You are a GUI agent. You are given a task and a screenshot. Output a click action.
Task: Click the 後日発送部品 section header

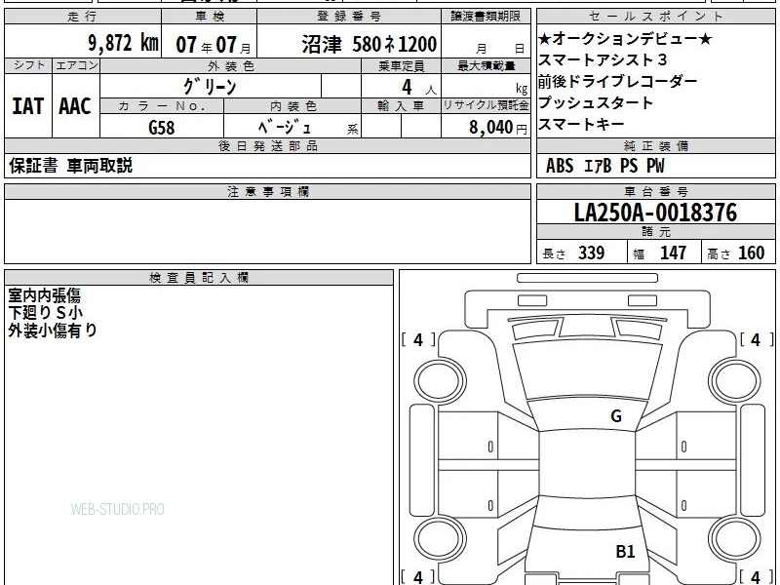pos(267,145)
